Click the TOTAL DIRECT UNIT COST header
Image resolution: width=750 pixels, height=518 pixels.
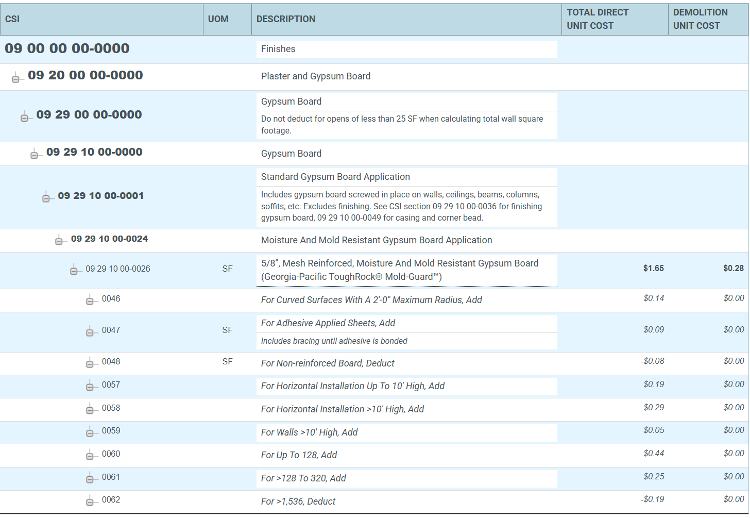coord(615,20)
